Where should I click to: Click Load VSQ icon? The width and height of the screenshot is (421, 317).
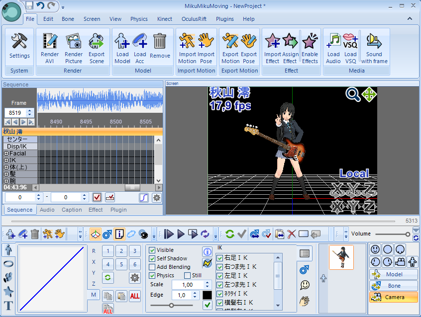350,41
